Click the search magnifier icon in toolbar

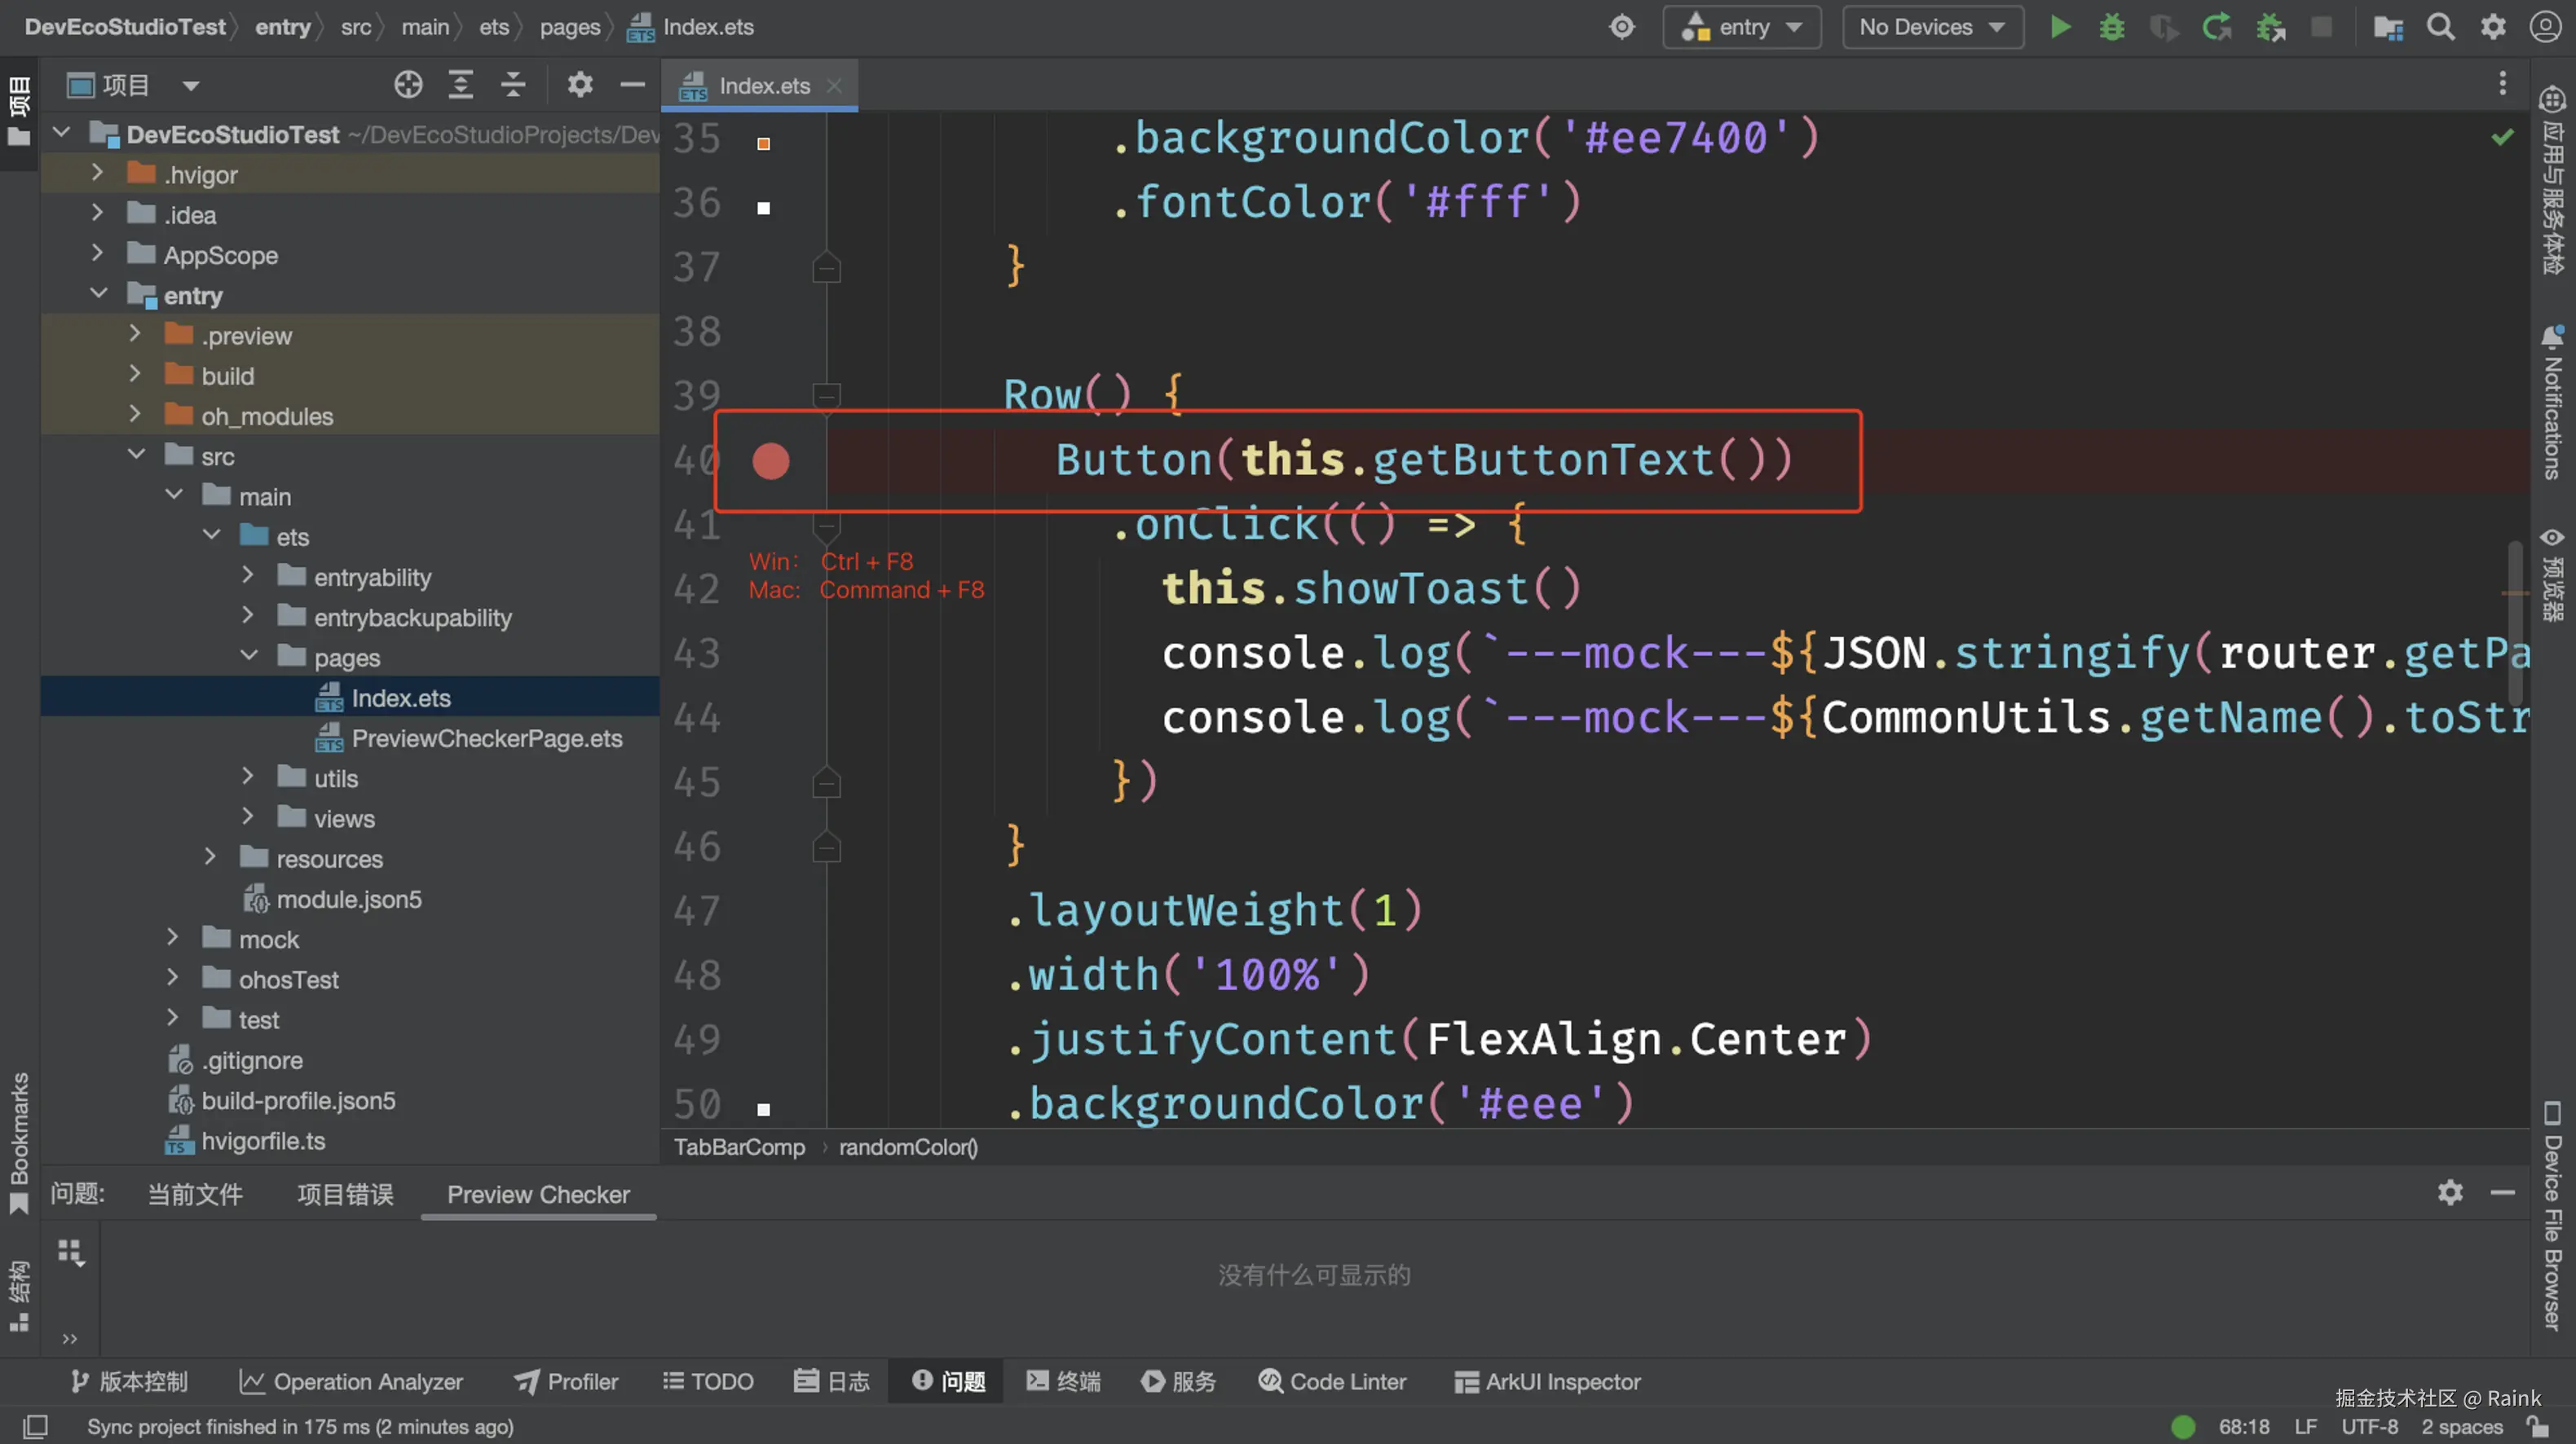pyautogui.click(x=2441, y=27)
